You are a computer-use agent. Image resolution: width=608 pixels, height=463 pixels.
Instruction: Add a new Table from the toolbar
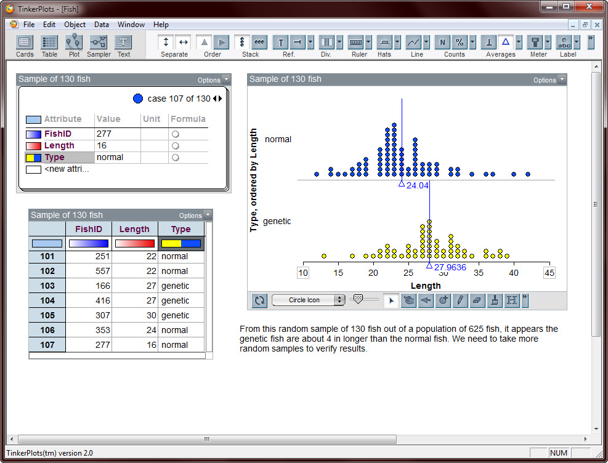pos(49,42)
